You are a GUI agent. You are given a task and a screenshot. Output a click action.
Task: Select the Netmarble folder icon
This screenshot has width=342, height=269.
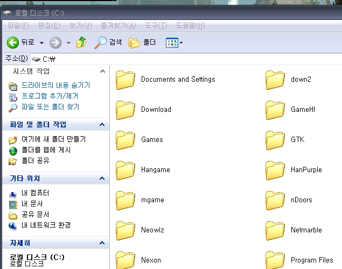tap(275, 231)
